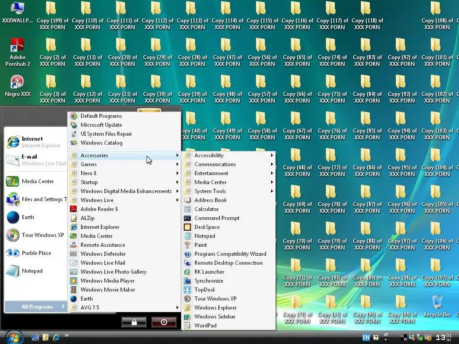Select Copy (56) of XXX PORN folder
459x344 pixels.
262,53
